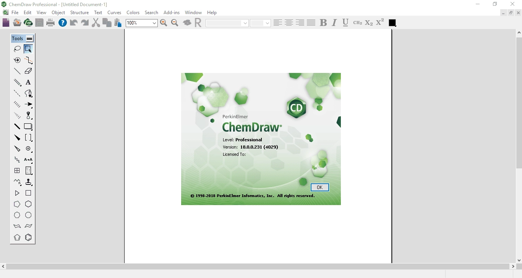522x278 pixels.
Task: Click OK on the ChemDraw splash screen
Action: [x=320, y=187]
